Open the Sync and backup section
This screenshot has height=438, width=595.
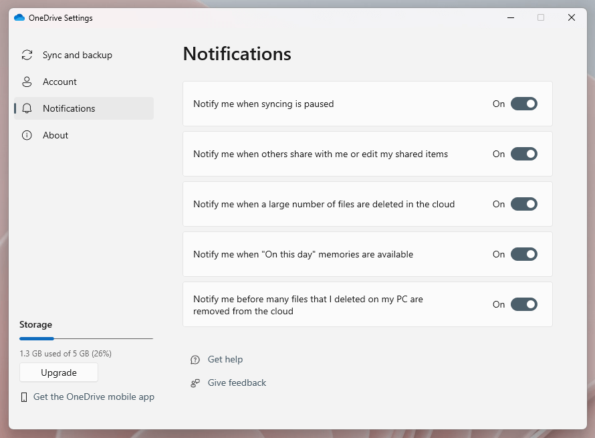pyautogui.click(x=77, y=55)
